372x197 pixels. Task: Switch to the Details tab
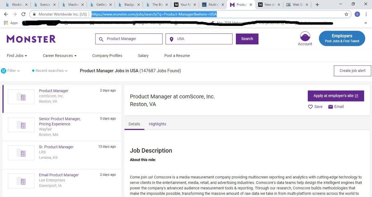point(134,124)
